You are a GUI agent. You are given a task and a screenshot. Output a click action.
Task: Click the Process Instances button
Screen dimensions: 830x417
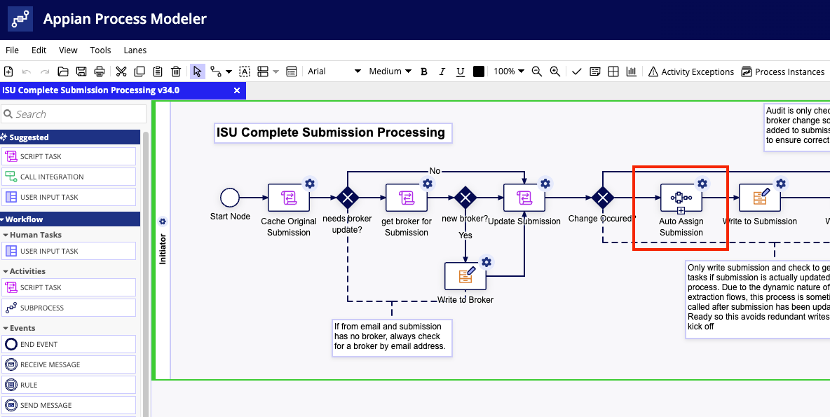coord(784,71)
